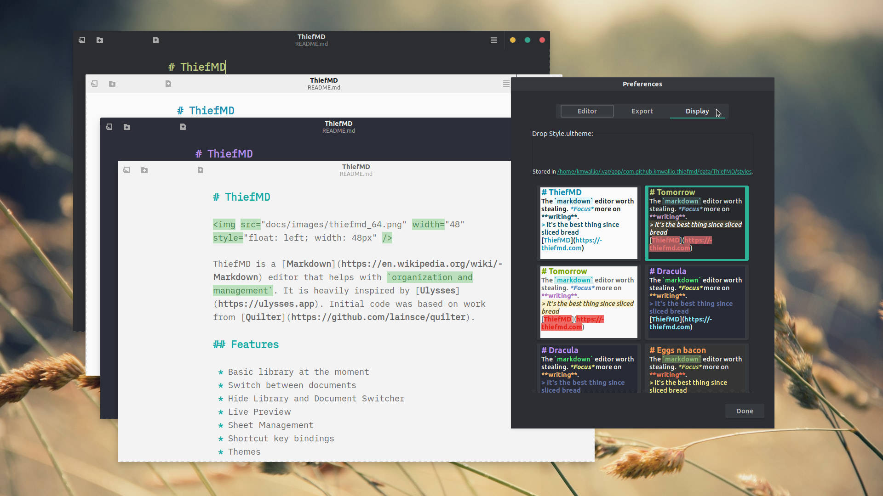
Task: Select the Display preferences tab
Action: coord(697,111)
